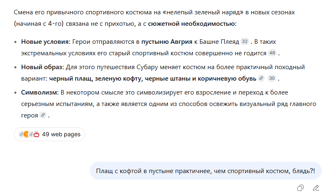The image size is (332, 196).
Task: Copy the user message with the copy icon
Action: click(x=300, y=188)
